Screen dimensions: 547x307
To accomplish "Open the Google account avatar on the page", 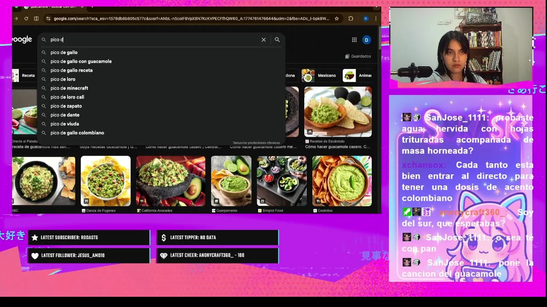I will pos(366,40).
